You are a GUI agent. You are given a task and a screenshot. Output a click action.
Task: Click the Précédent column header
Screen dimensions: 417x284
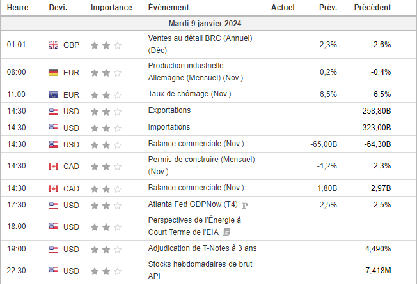point(373,8)
